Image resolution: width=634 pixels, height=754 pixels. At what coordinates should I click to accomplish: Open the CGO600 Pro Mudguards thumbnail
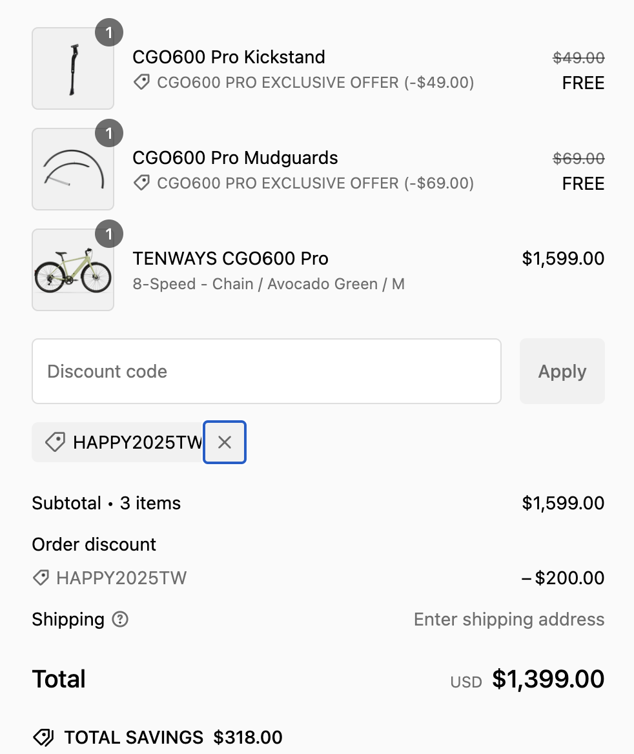pos(72,169)
